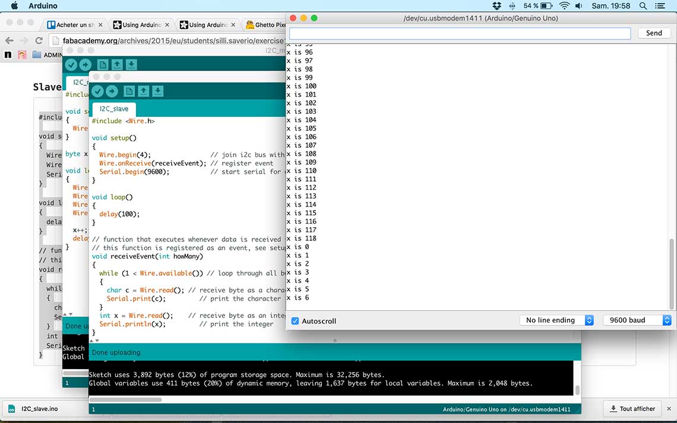Click the volume icon in menu bar
This screenshot has width=677, height=423.
[x=578, y=5]
